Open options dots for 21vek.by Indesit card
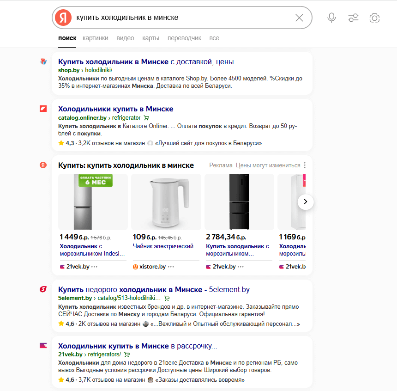This screenshot has height=391, width=397. tap(94, 267)
